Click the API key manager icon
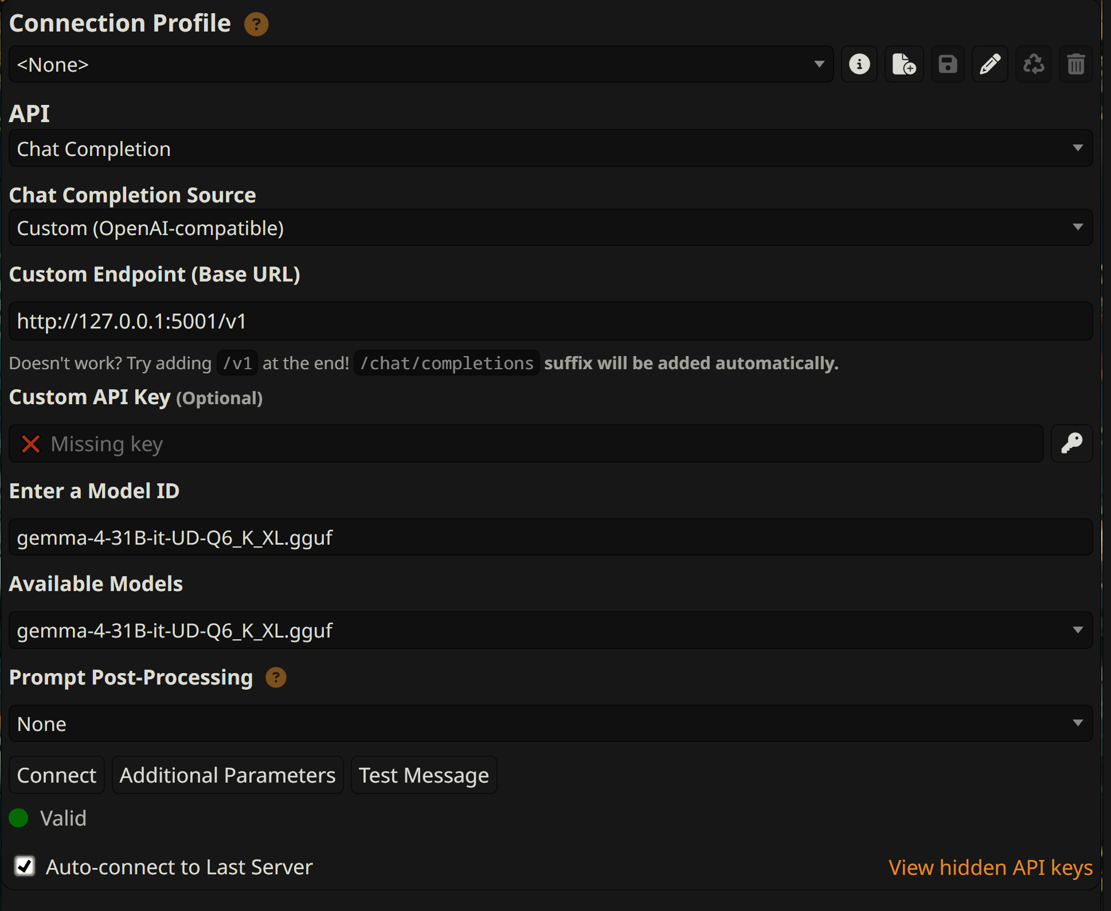This screenshot has width=1111, height=911. 1071,443
